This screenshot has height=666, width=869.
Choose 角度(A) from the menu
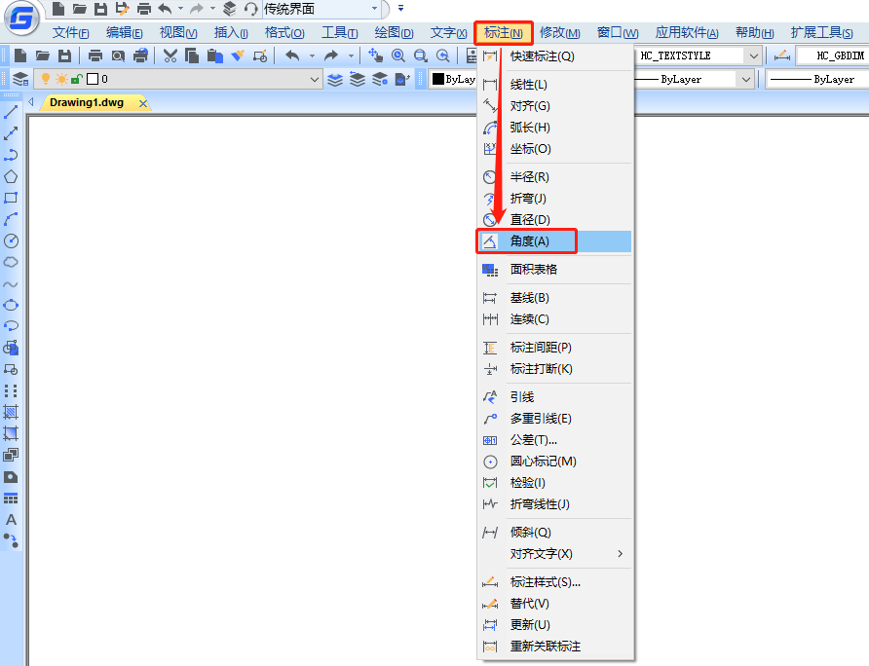click(555, 241)
